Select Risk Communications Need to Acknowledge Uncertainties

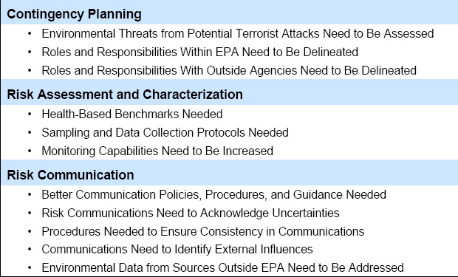pos(191,213)
